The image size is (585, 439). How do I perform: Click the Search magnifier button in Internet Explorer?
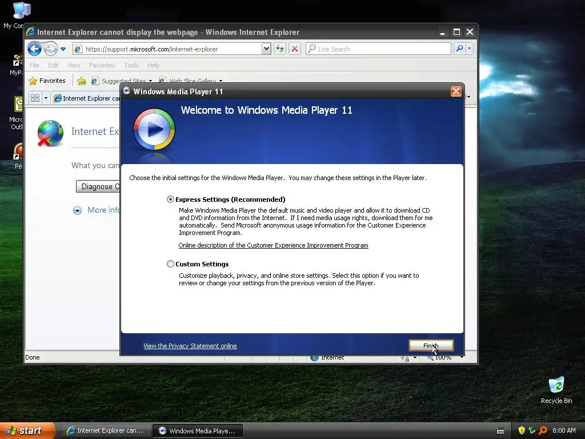click(460, 49)
